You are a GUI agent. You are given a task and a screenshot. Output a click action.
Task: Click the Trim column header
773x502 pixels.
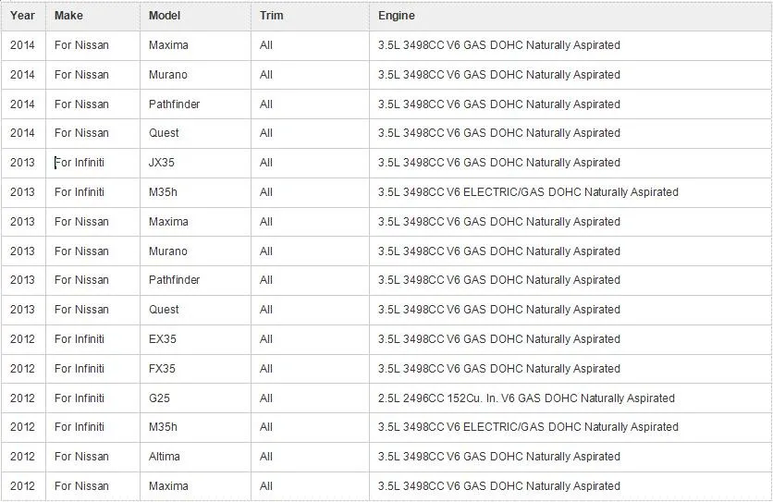pyautogui.click(x=310, y=16)
